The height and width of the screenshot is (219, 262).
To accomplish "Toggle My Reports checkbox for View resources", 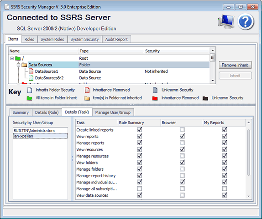I will 225,149.
